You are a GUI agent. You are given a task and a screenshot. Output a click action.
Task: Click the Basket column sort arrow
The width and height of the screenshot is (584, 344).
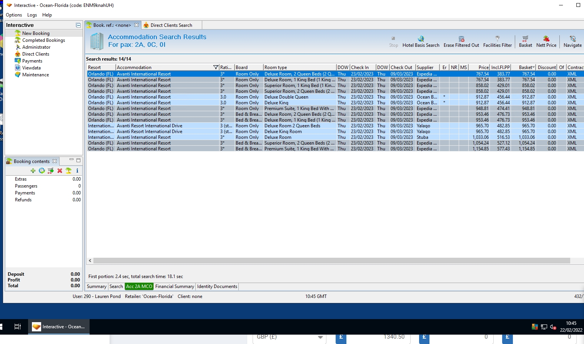click(533, 67)
